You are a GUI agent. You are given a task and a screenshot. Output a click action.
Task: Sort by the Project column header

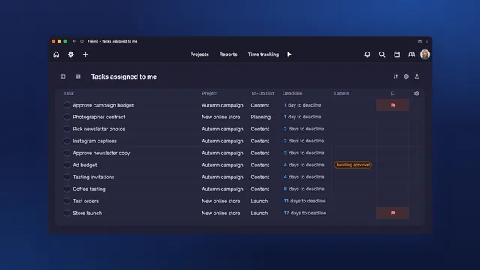pyautogui.click(x=210, y=93)
